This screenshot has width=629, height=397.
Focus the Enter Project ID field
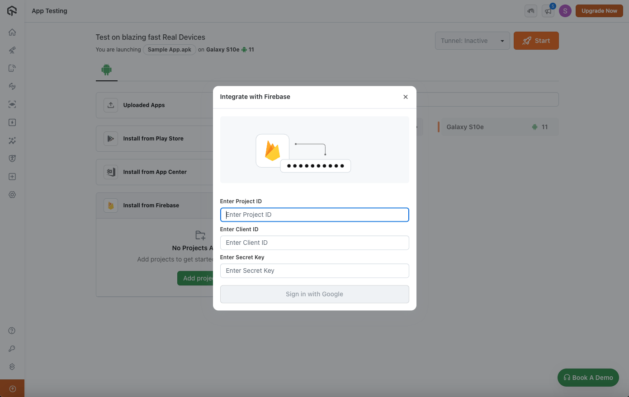click(314, 215)
